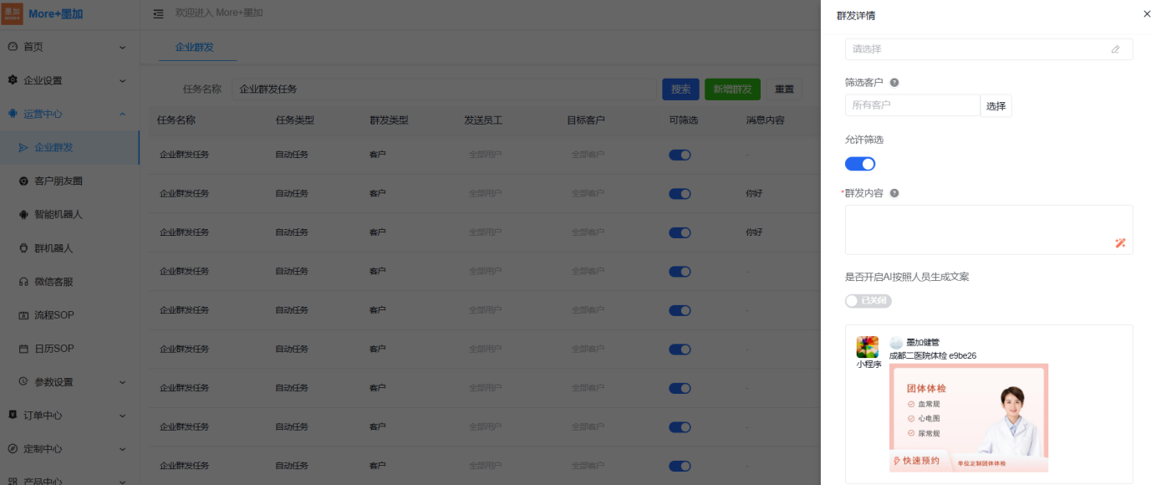Viewport: 1151px width, 485px height.
Task: Click into the 群发内容 text area
Action: [978, 228]
